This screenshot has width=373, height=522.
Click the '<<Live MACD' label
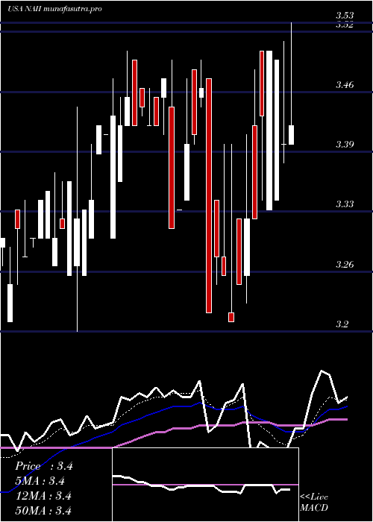314,502
